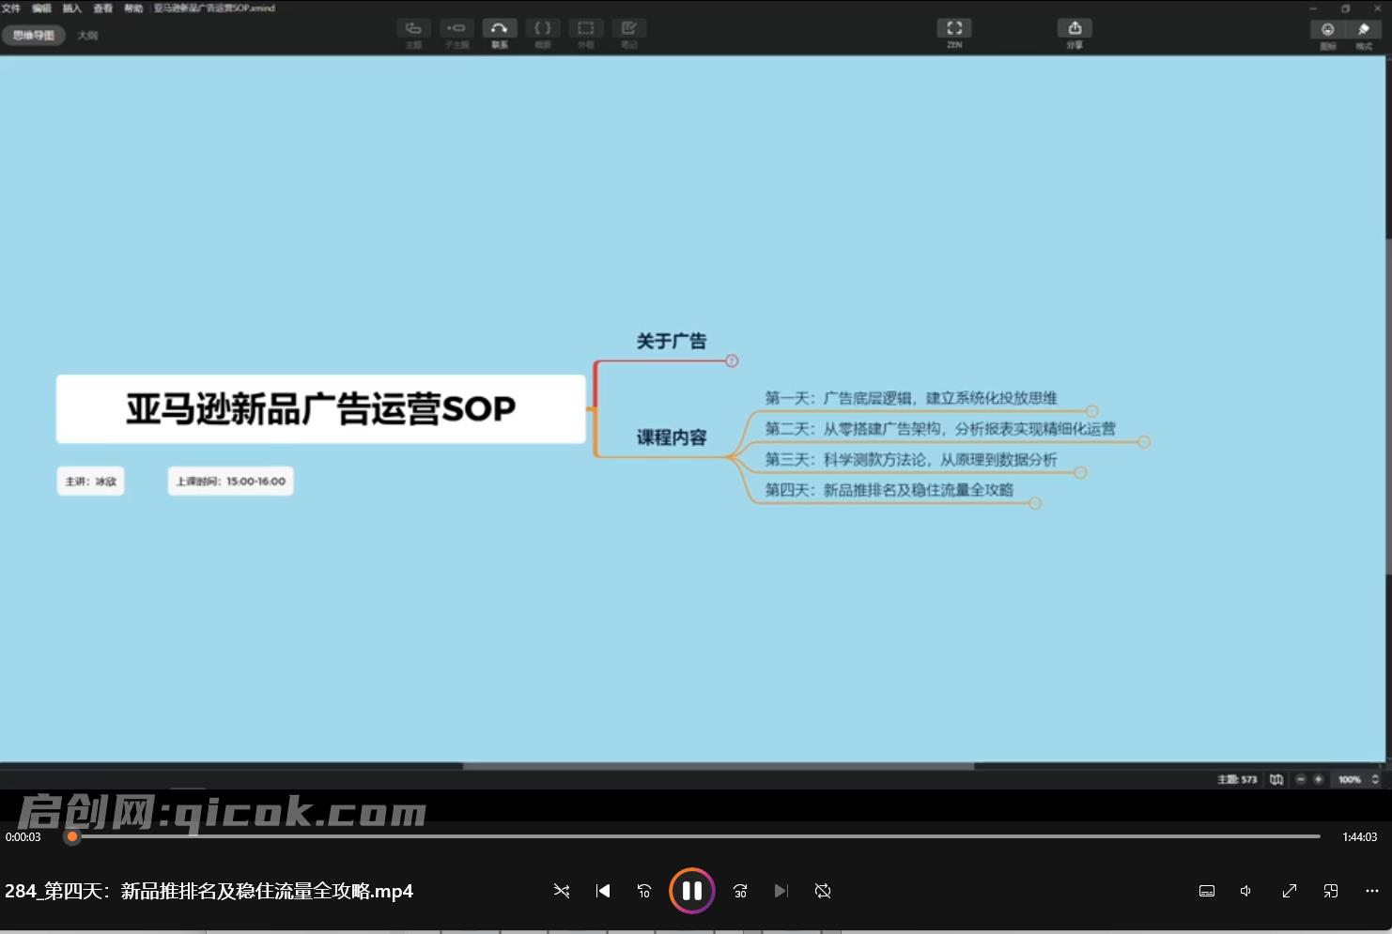Go to next video
1392x934 pixels.
click(x=781, y=891)
